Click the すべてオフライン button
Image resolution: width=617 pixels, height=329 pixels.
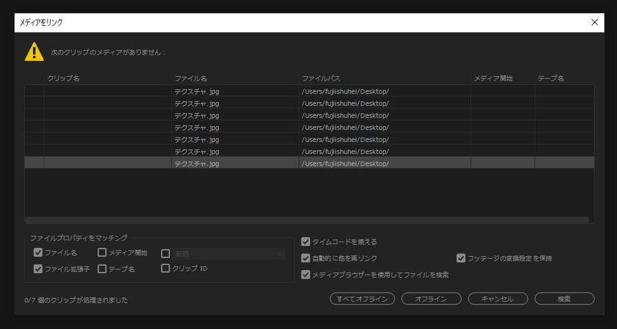[362, 299]
